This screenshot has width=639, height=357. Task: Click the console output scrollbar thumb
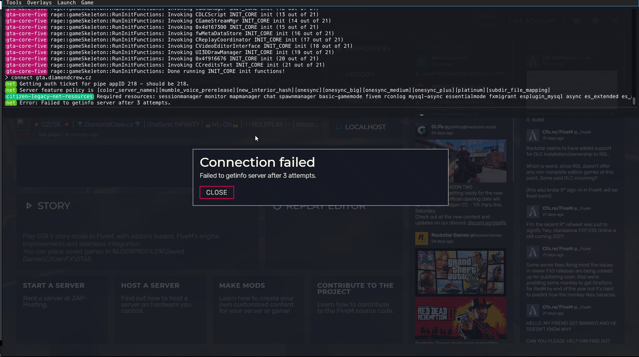tap(634, 101)
